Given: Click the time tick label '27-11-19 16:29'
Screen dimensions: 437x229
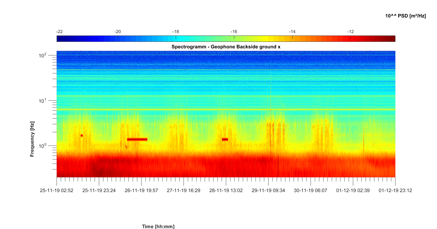Looking at the screenshot, I should click(x=184, y=190).
